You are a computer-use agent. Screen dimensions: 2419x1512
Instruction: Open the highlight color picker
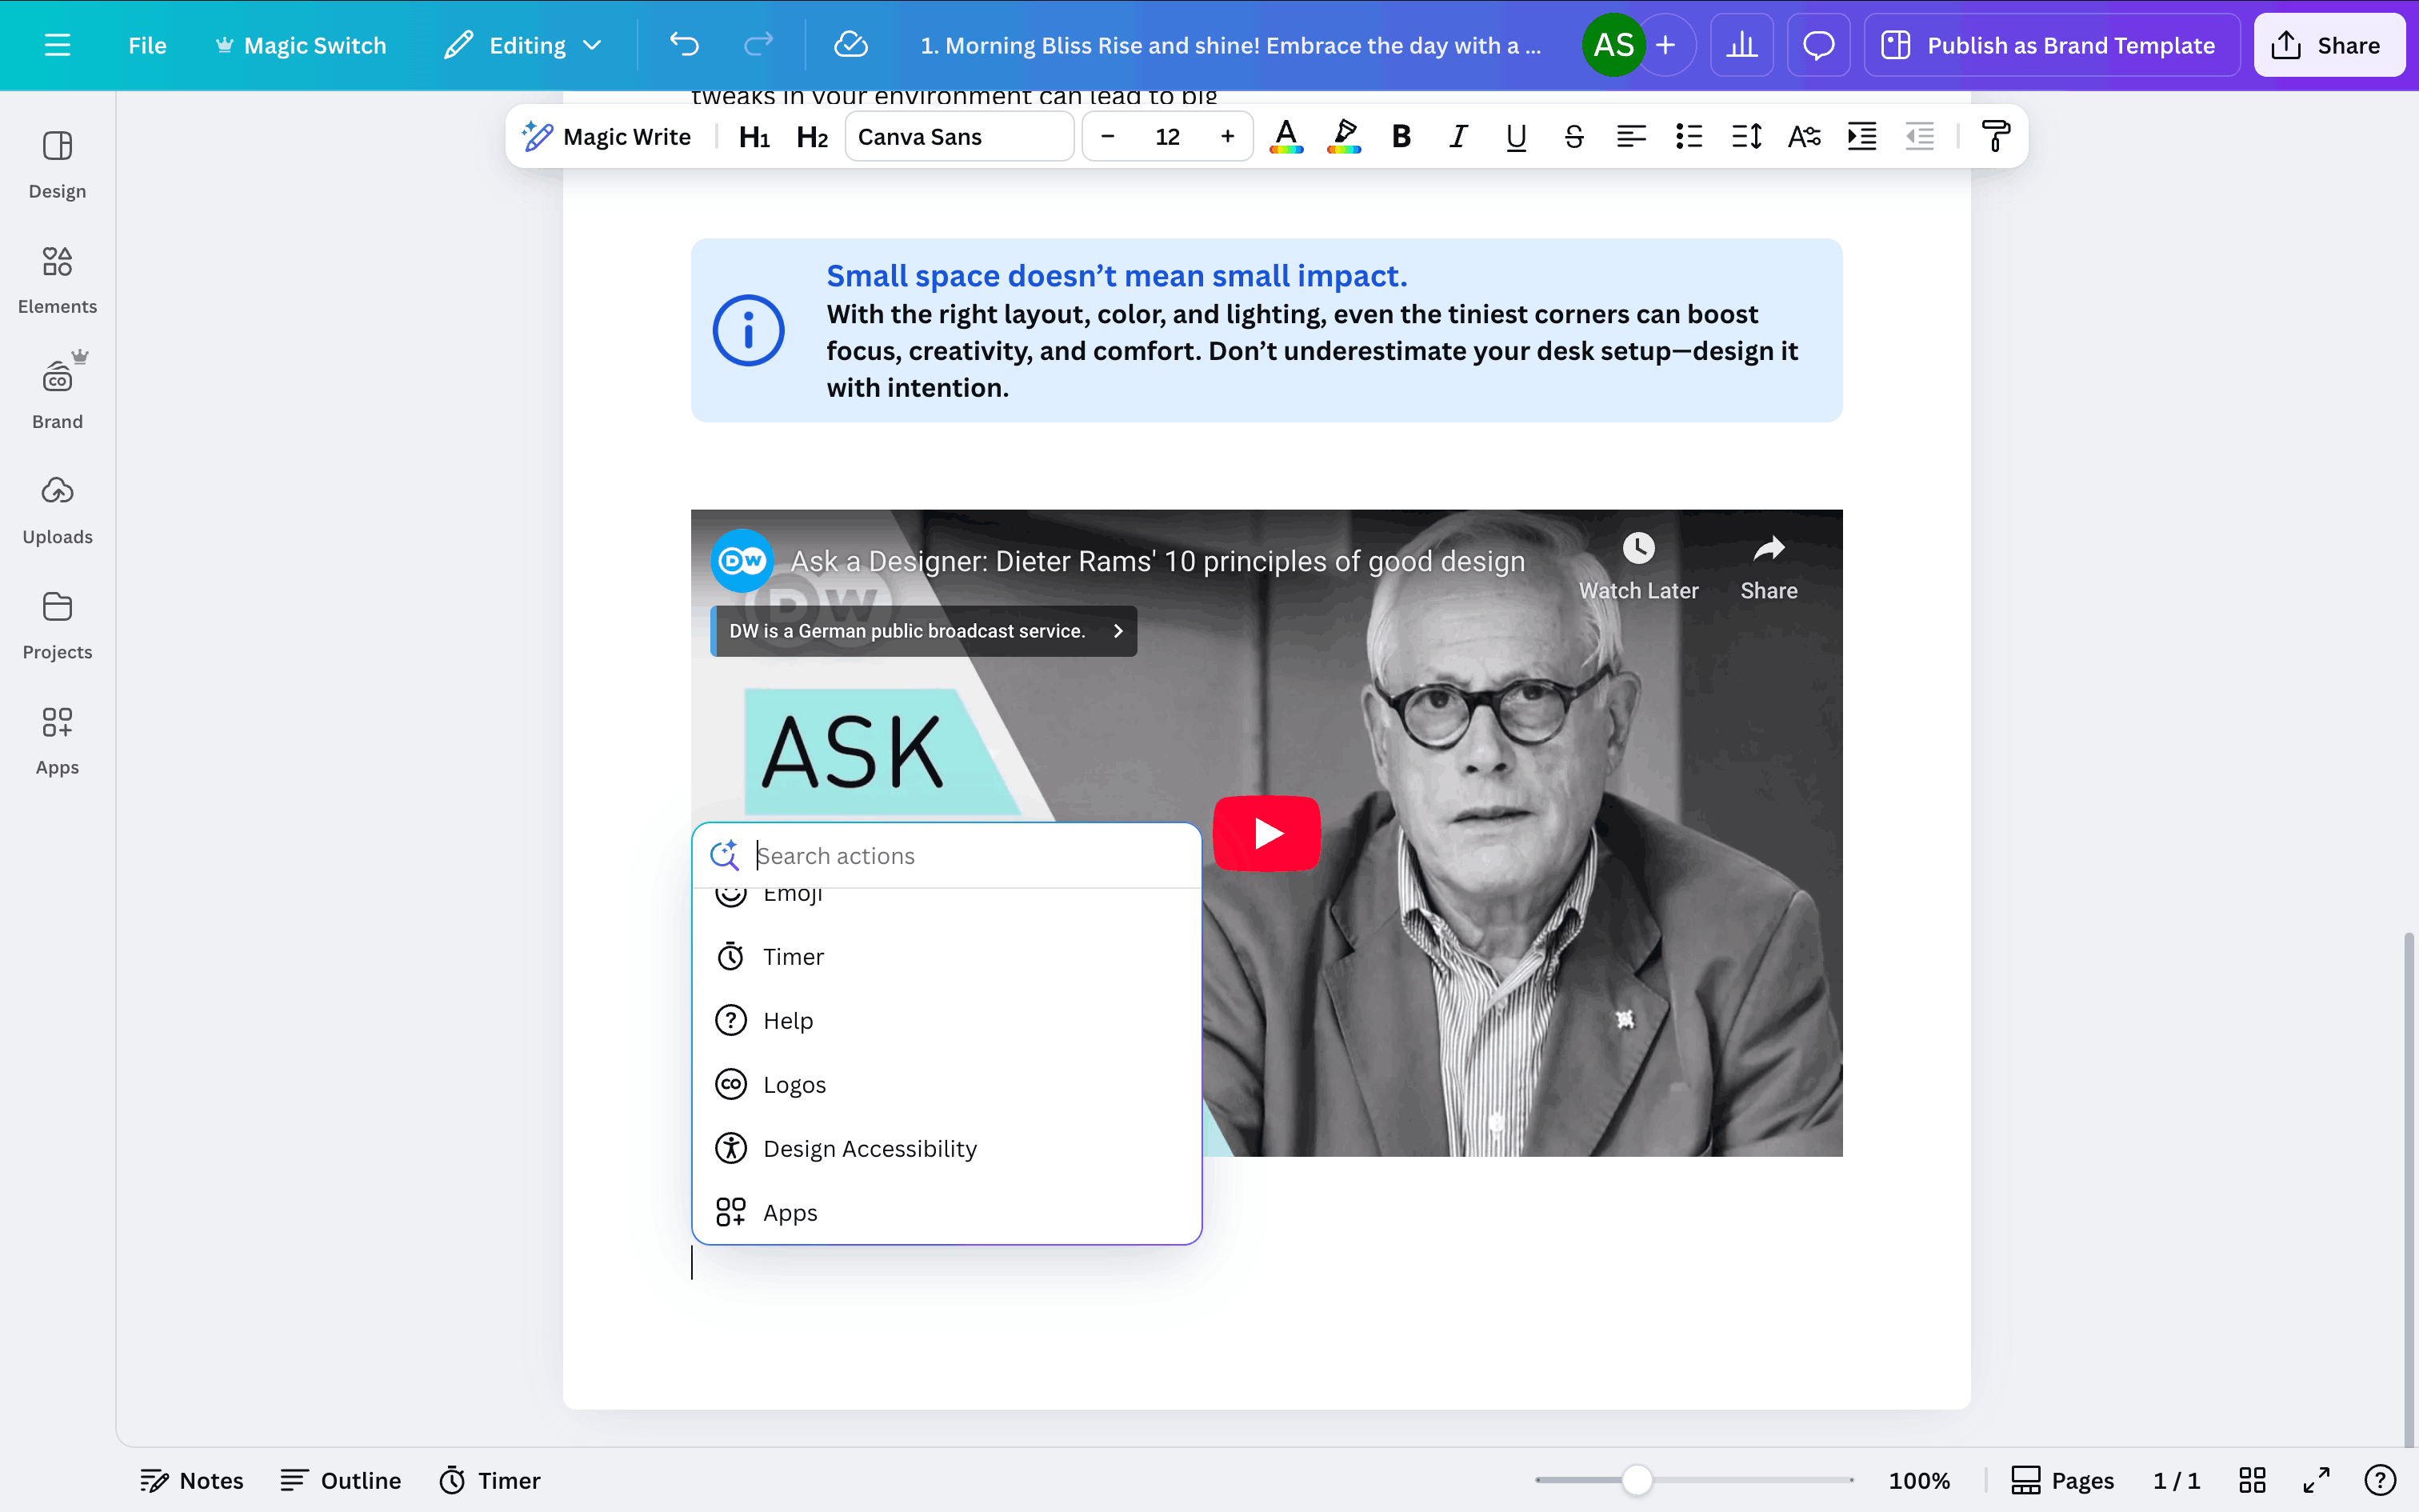1343,136
